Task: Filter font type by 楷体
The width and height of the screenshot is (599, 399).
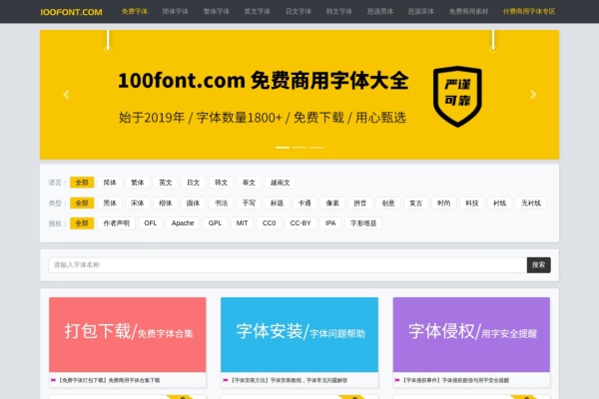Action: 166,203
